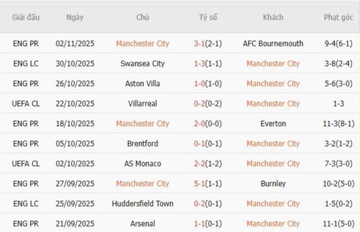Open the Villarreal team link
360x232 pixels.
142,103
